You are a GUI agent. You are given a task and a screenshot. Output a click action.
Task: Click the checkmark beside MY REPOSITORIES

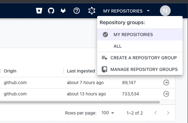pos(105,35)
